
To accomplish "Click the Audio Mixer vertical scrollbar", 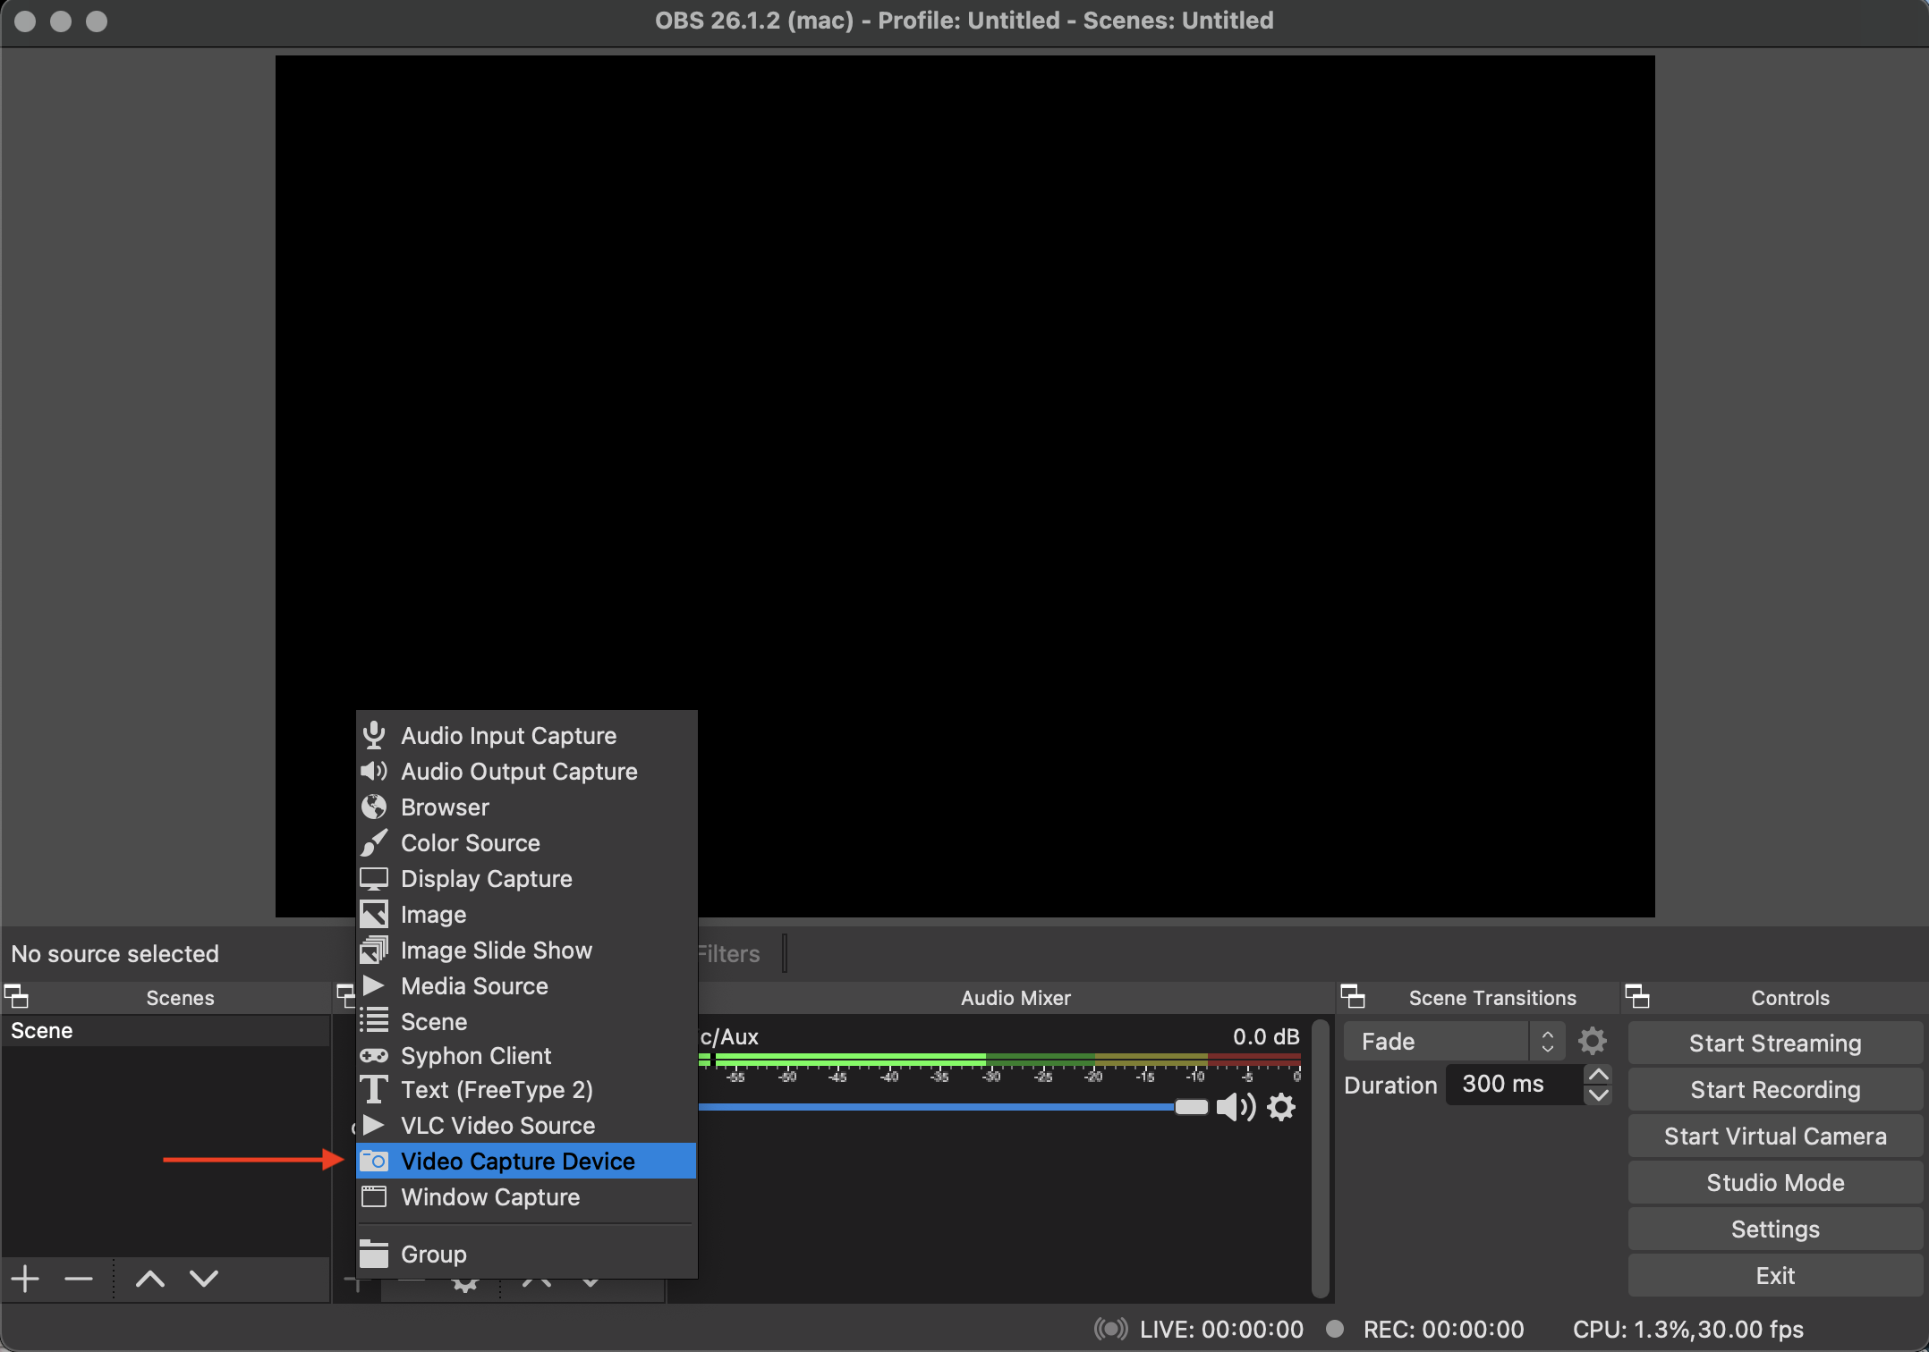I will pyautogui.click(x=1320, y=1157).
